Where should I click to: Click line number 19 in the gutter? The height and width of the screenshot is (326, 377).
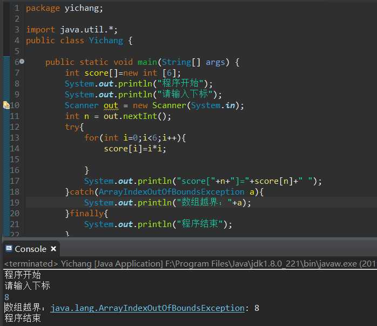point(15,203)
